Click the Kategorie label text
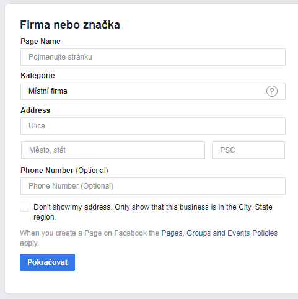This screenshot has height=299, width=298. pyautogui.click(x=38, y=76)
